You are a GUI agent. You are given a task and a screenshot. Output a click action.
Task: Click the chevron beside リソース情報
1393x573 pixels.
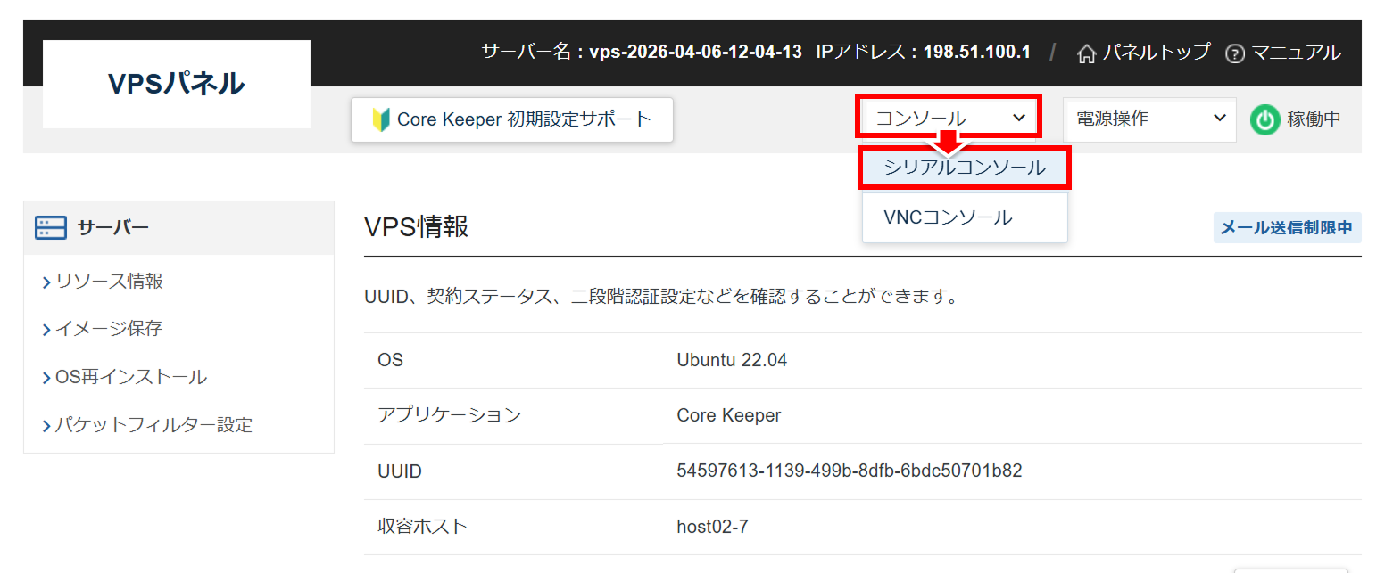point(46,282)
